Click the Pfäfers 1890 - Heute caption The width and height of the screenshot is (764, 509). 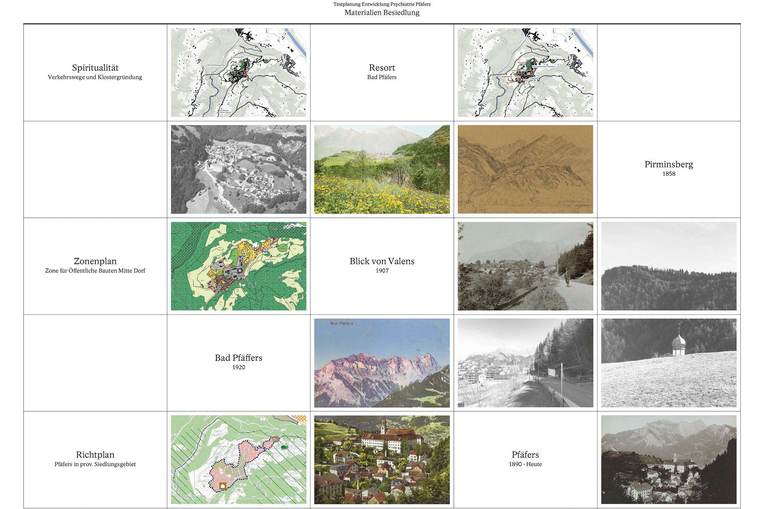pyautogui.click(x=525, y=458)
